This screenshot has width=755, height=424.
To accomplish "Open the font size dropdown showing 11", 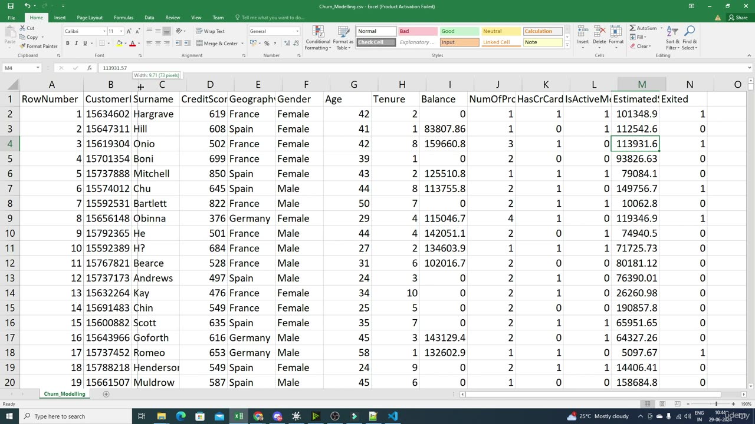I will pos(121,31).
